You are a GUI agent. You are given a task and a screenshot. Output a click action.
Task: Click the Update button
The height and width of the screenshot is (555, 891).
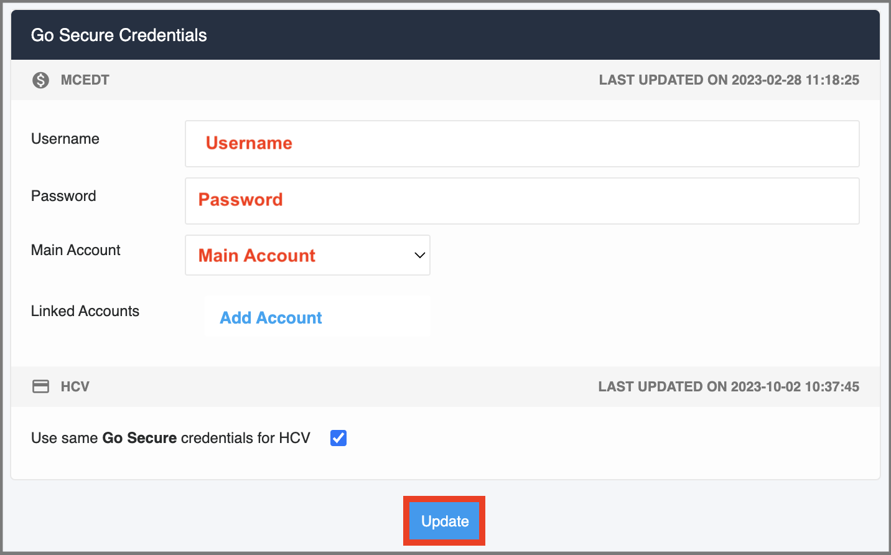[x=445, y=521]
